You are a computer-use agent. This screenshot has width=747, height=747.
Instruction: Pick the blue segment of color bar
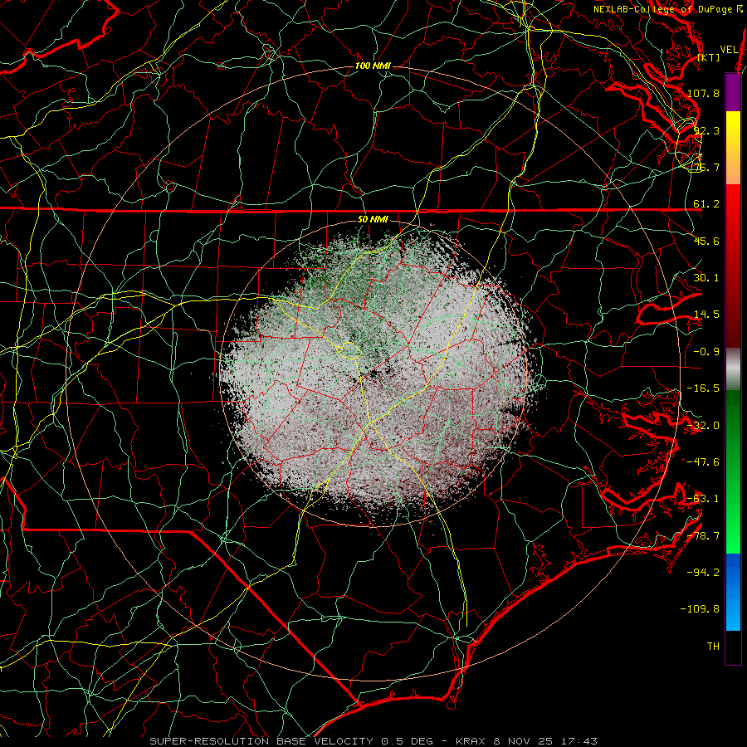733,592
